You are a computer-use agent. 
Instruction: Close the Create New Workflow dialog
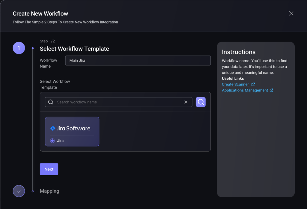[291, 13]
